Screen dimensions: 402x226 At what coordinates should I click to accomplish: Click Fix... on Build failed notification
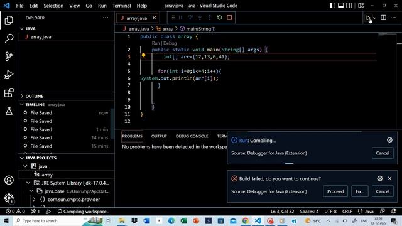(360, 191)
